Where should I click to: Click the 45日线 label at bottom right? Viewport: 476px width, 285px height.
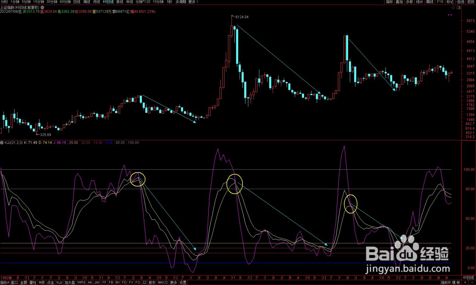[468, 278]
